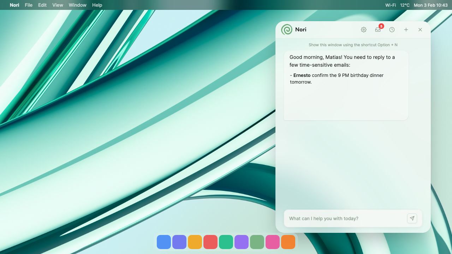The width and height of the screenshot is (452, 254).
Task: Click the 12°C weather indicator
Action: tap(405, 5)
